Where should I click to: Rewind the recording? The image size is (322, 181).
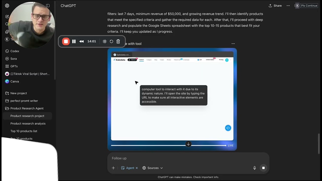[82, 41]
